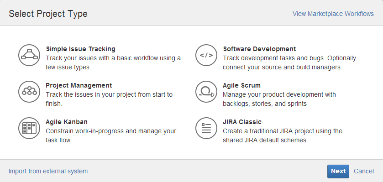Choose the Project Management icon
This screenshot has height=182, width=383.
click(x=29, y=92)
